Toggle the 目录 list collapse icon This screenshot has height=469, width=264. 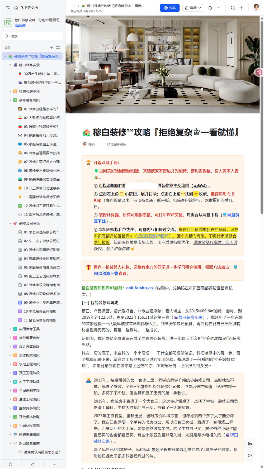(58, 47)
